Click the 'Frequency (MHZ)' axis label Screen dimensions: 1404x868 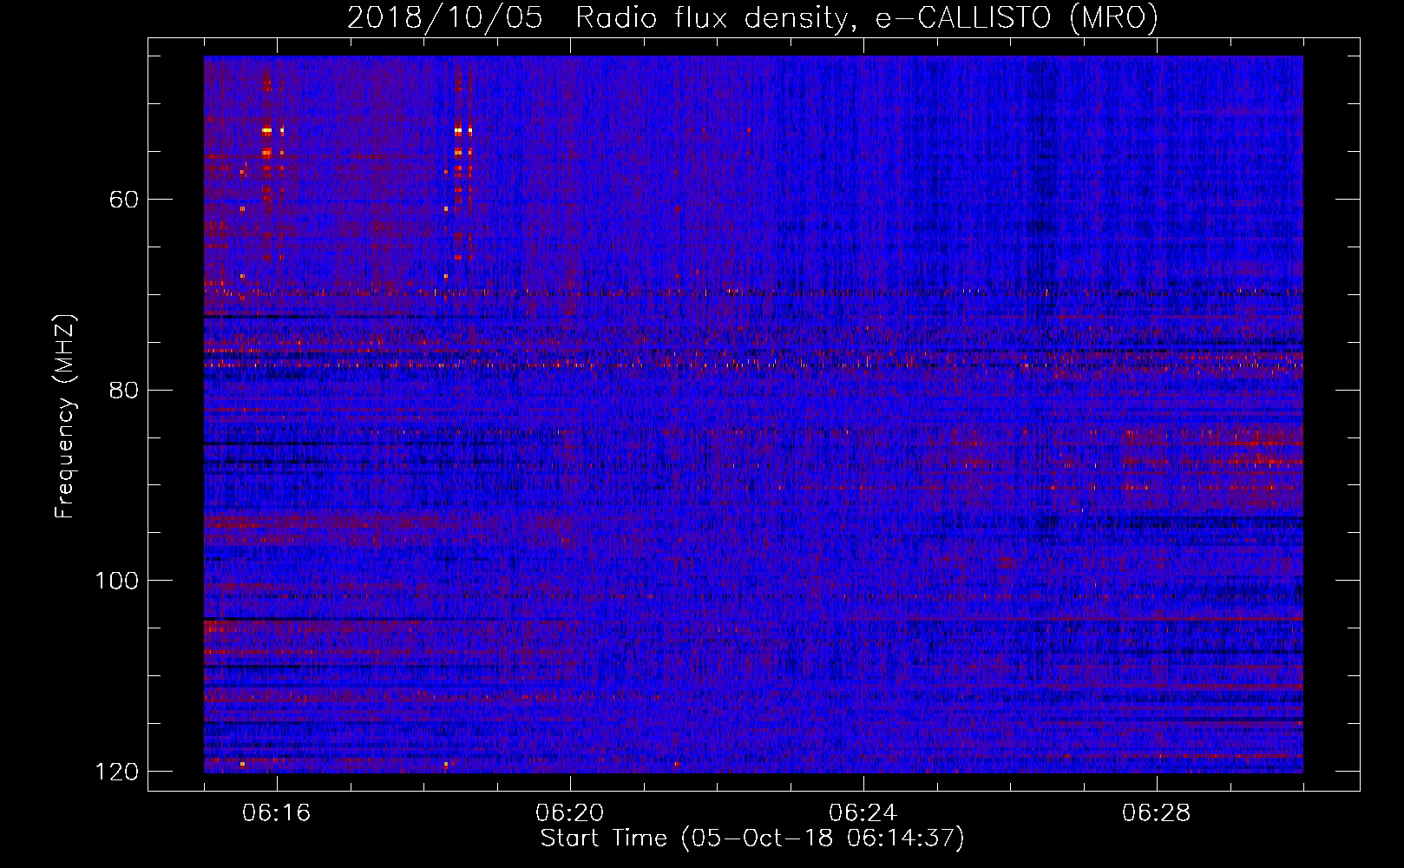click(x=65, y=418)
